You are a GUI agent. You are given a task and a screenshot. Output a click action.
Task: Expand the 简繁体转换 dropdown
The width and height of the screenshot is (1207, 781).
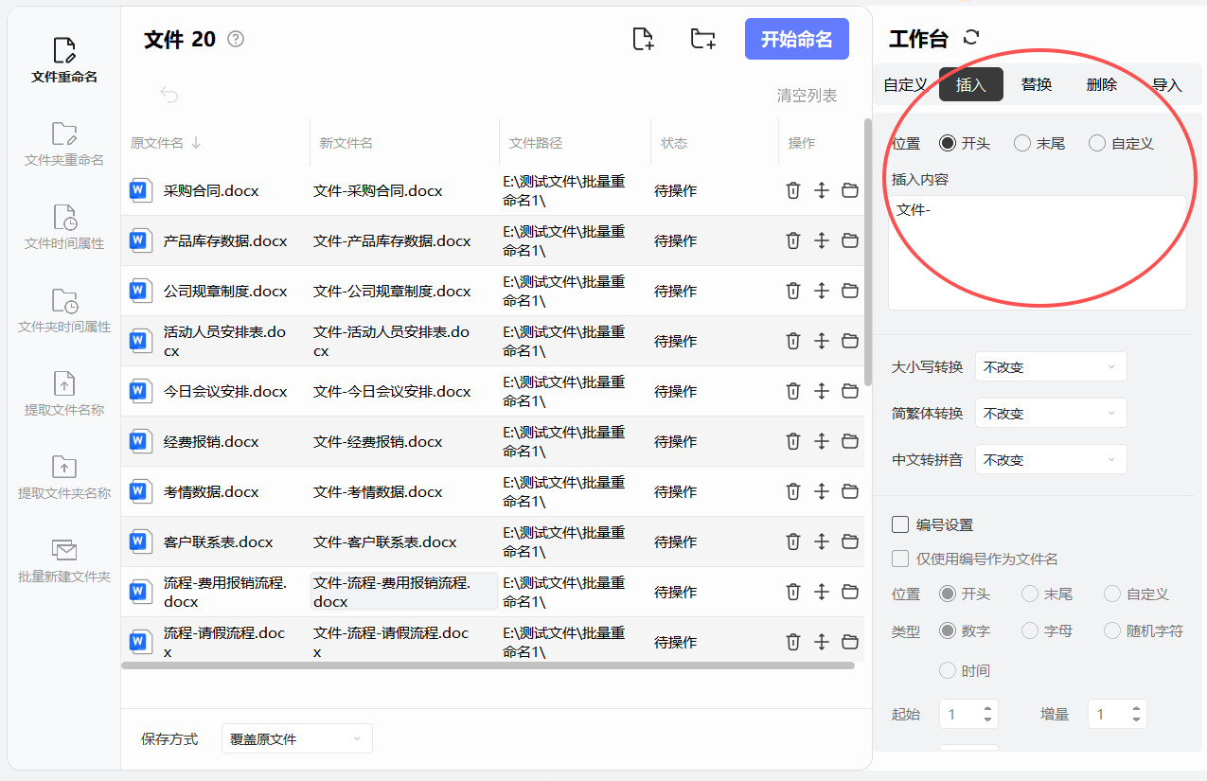[x=1051, y=414]
